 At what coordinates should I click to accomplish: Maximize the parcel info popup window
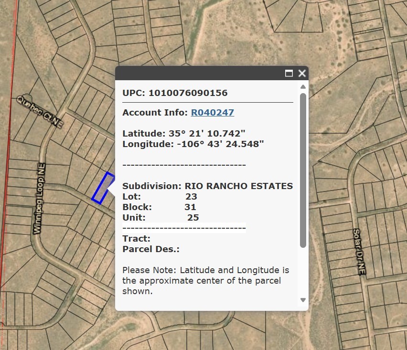[x=289, y=74]
